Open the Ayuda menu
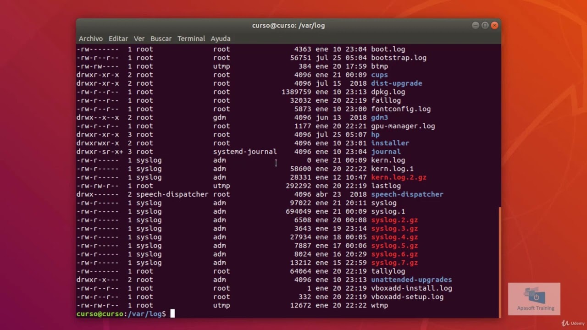Viewport: 587px width, 330px height. click(x=221, y=38)
